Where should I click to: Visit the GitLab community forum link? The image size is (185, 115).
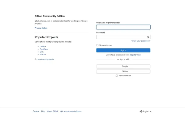click(x=71, y=111)
